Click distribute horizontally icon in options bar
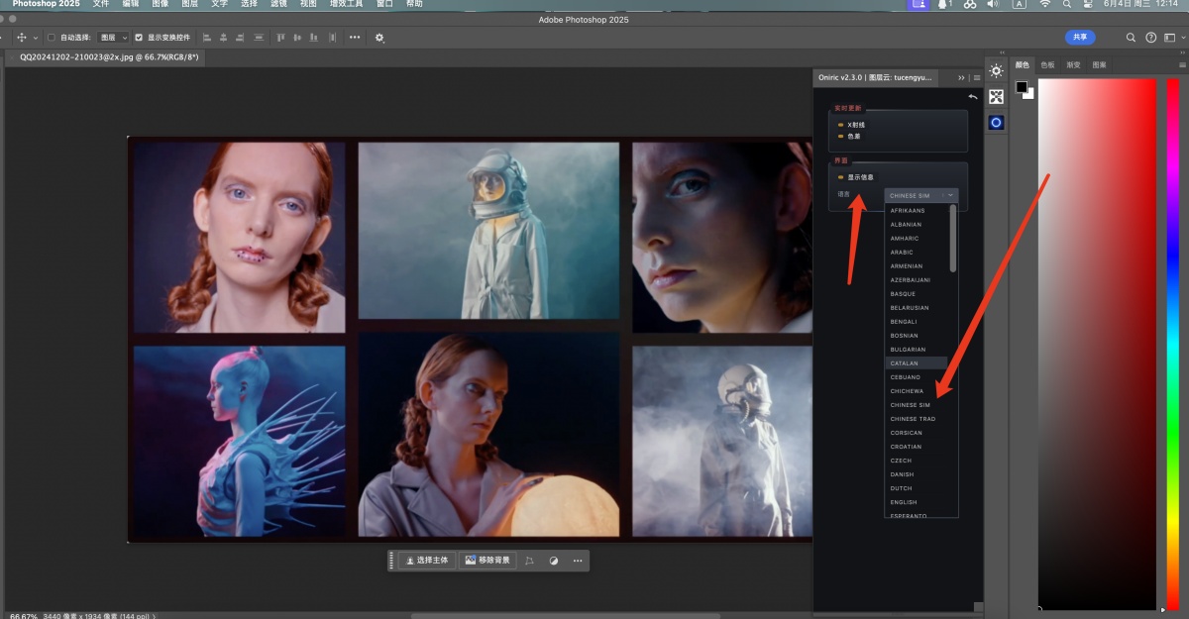Screen dimensions: 1189x619 tap(331, 38)
